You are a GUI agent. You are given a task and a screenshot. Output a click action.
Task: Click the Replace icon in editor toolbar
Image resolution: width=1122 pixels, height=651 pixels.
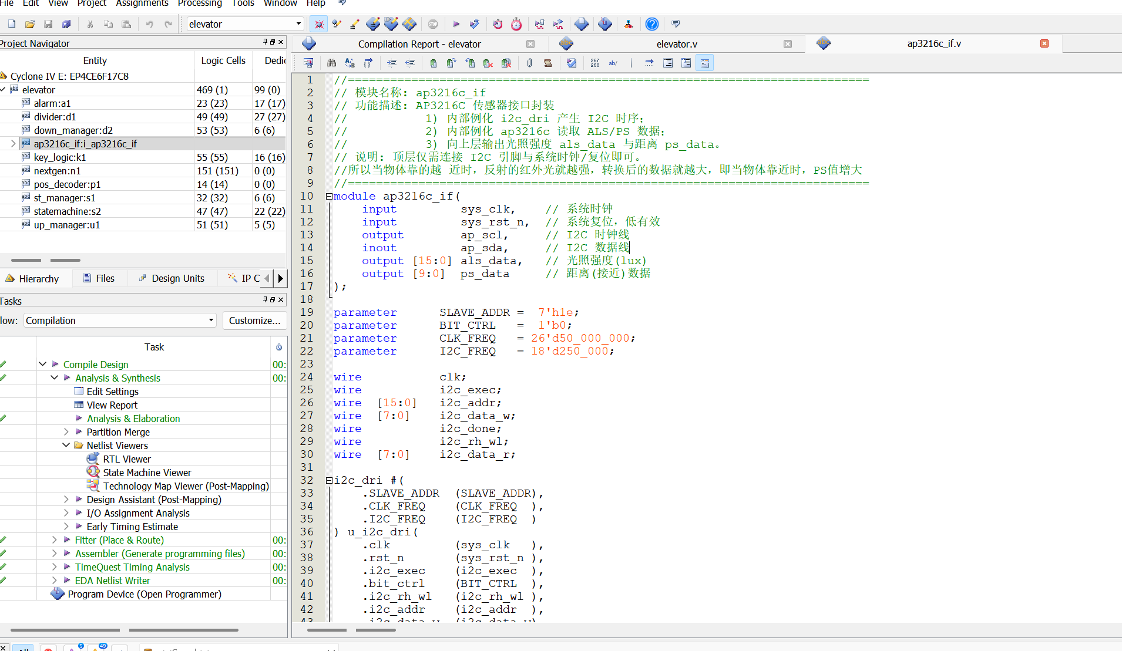coord(350,63)
